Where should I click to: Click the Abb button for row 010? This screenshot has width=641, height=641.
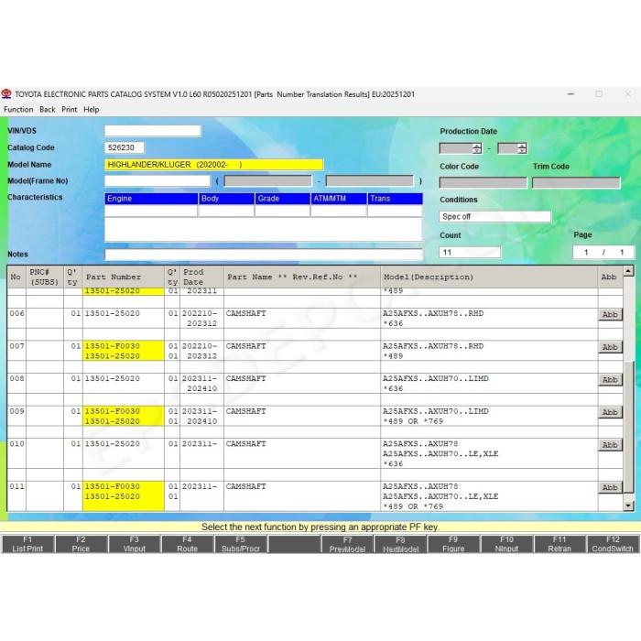pos(610,445)
